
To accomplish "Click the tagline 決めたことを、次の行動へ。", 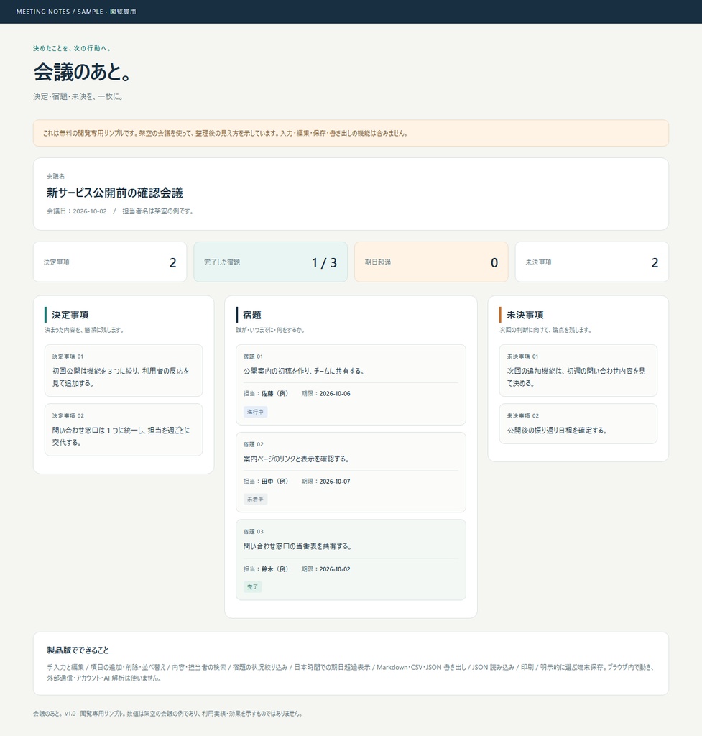I will [x=72, y=48].
